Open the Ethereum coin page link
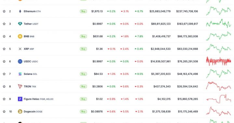234x123 pixels. (x=32, y=11)
